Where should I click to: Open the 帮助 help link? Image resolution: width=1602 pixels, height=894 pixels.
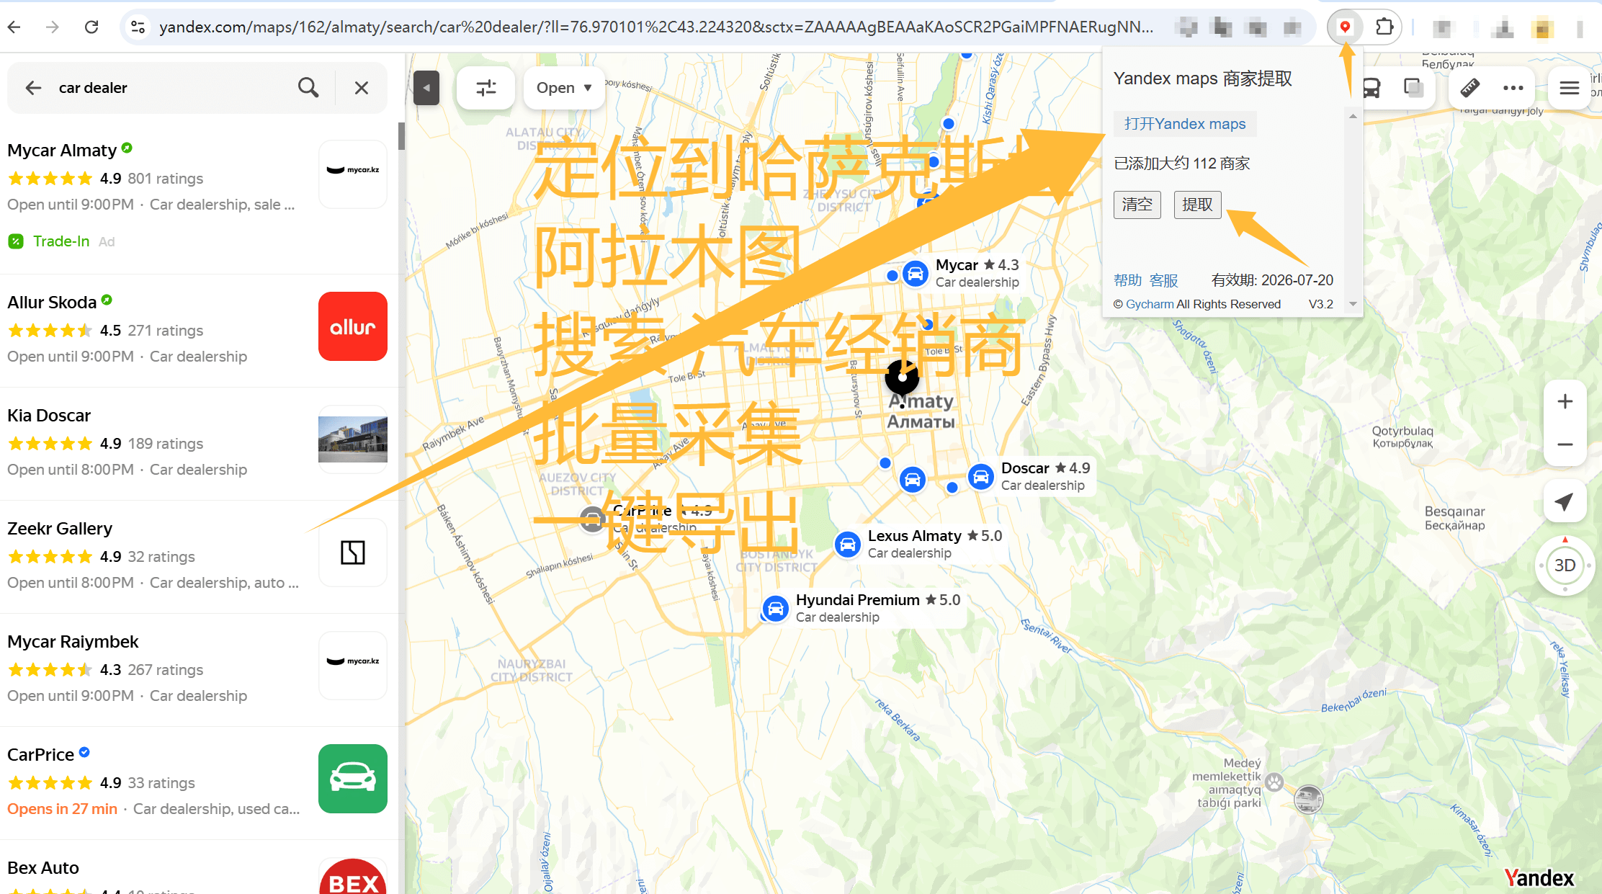[x=1127, y=280]
